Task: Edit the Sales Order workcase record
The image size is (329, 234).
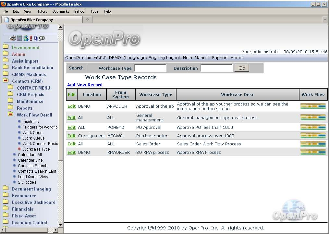Action: click(71, 144)
